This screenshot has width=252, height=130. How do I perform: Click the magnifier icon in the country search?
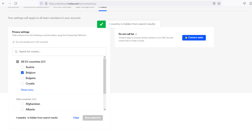coord(16,52)
